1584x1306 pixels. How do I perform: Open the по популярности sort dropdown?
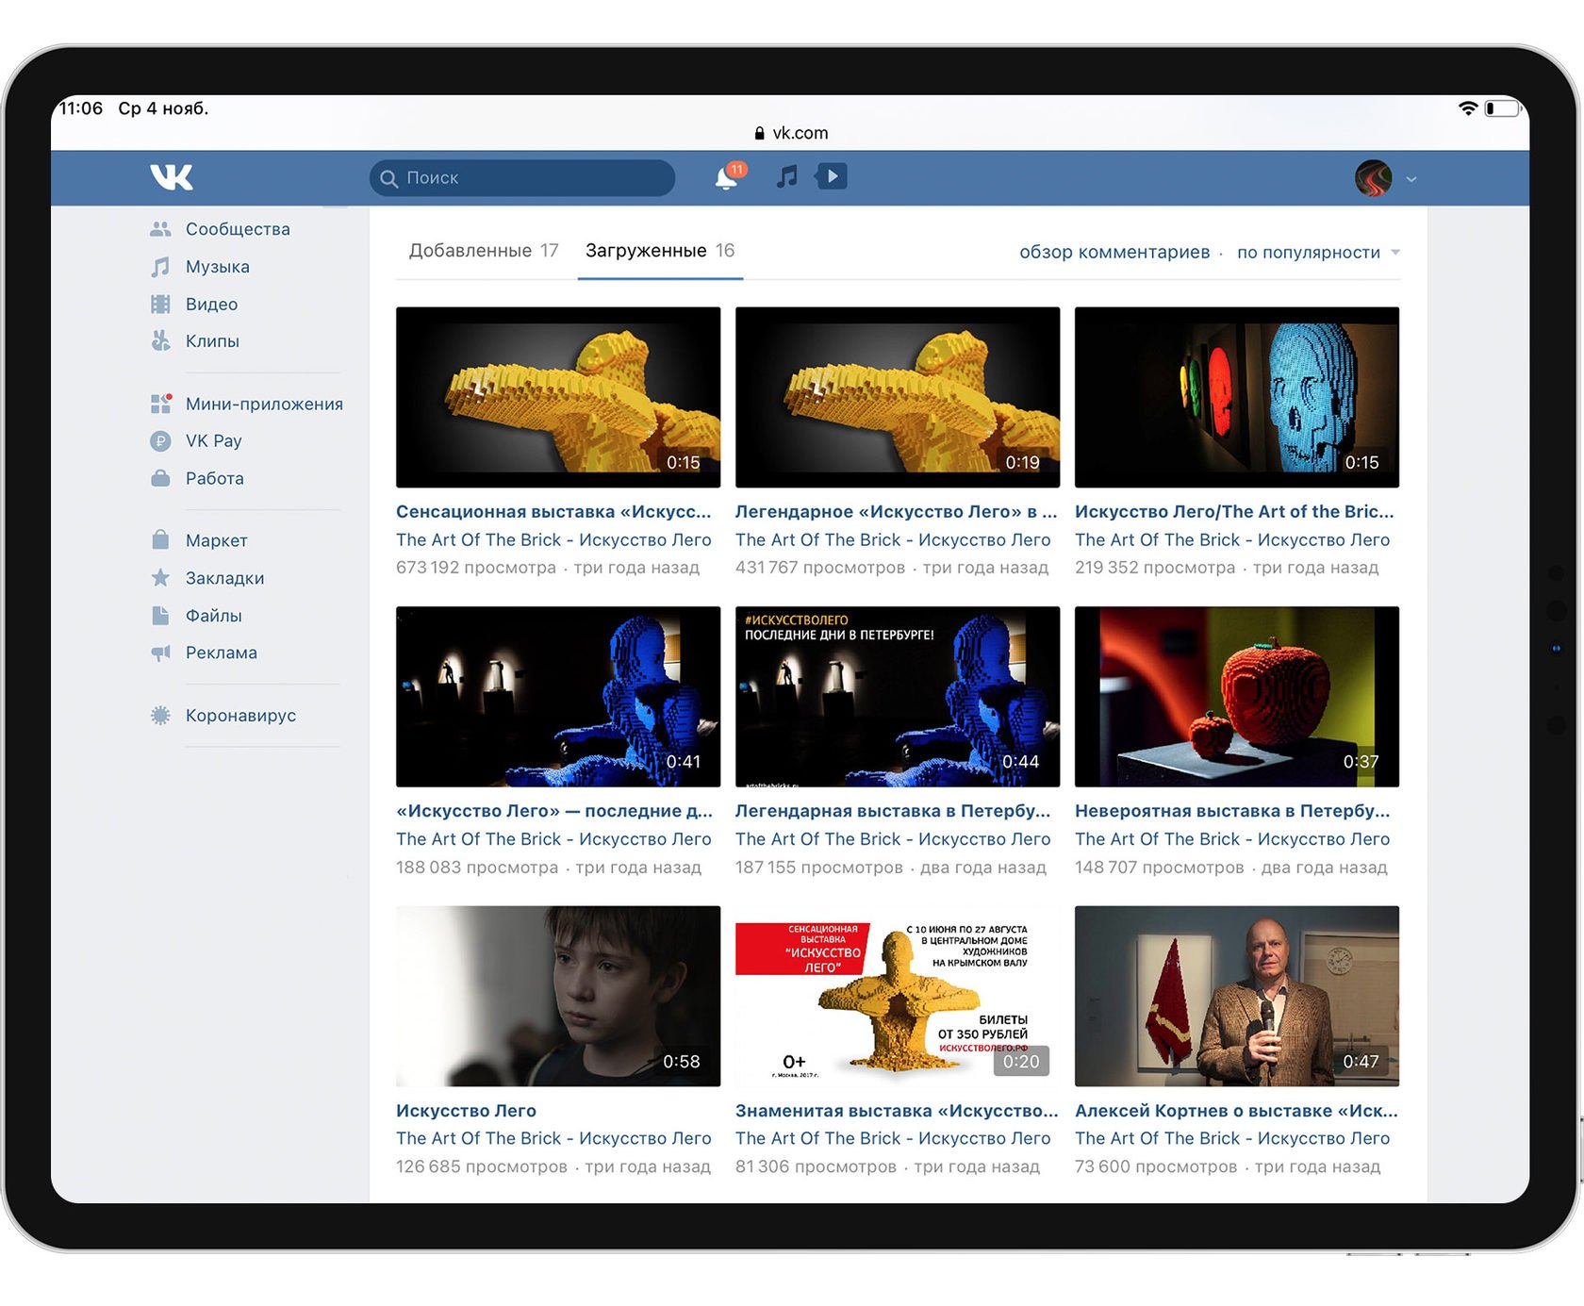coord(1318,252)
